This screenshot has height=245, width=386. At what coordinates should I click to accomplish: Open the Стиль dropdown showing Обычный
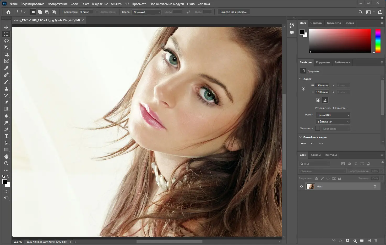tap(146, 12)
